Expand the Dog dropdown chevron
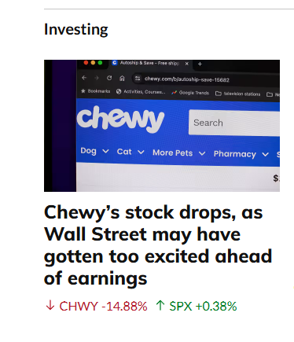The image size is (294, 342). (x=105, y=151)
